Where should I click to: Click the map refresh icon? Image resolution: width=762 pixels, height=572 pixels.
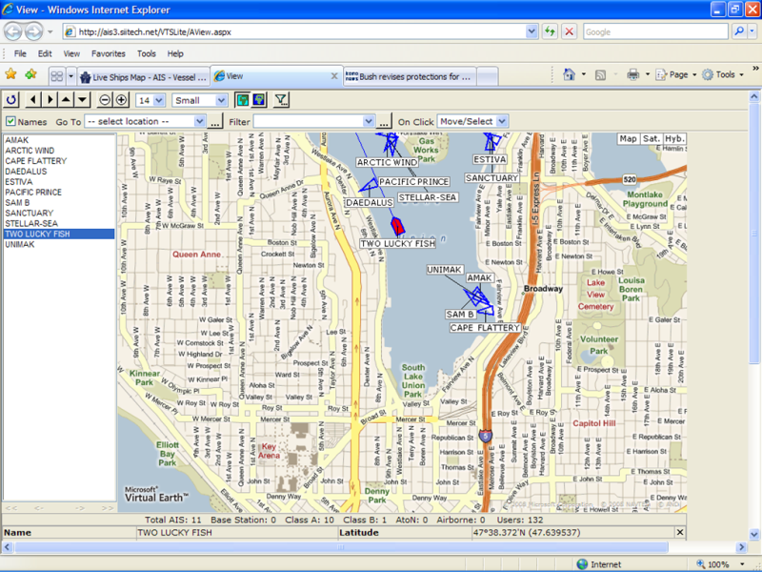click(x=11, y=100)
